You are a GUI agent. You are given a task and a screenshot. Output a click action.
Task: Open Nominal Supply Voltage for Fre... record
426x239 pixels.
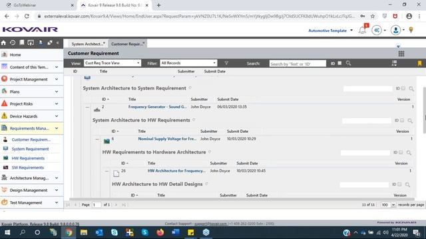[167, 139]
